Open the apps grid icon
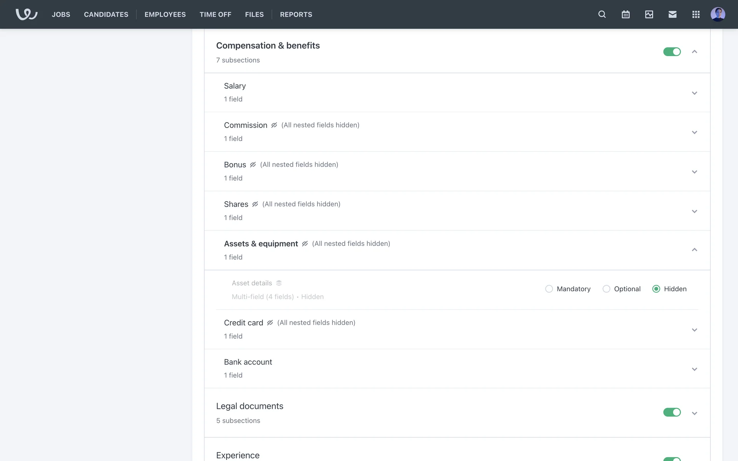This screenshot has width=738, height=461. [x=696, y=14]
